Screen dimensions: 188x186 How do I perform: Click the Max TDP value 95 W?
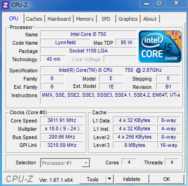point(126,42)
